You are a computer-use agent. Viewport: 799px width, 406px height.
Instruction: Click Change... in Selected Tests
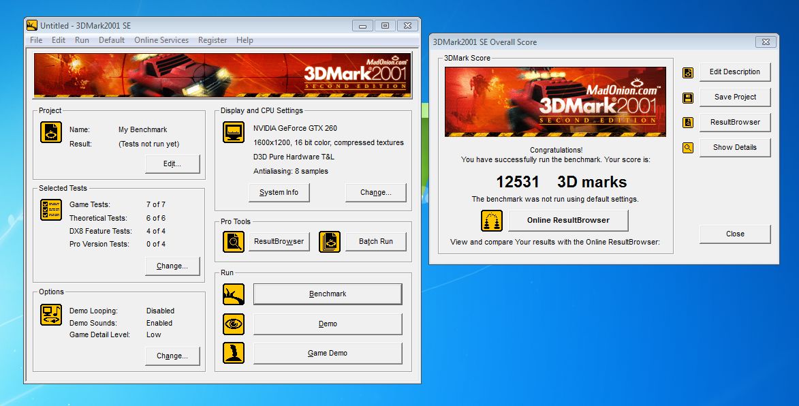tap(172, 266)
